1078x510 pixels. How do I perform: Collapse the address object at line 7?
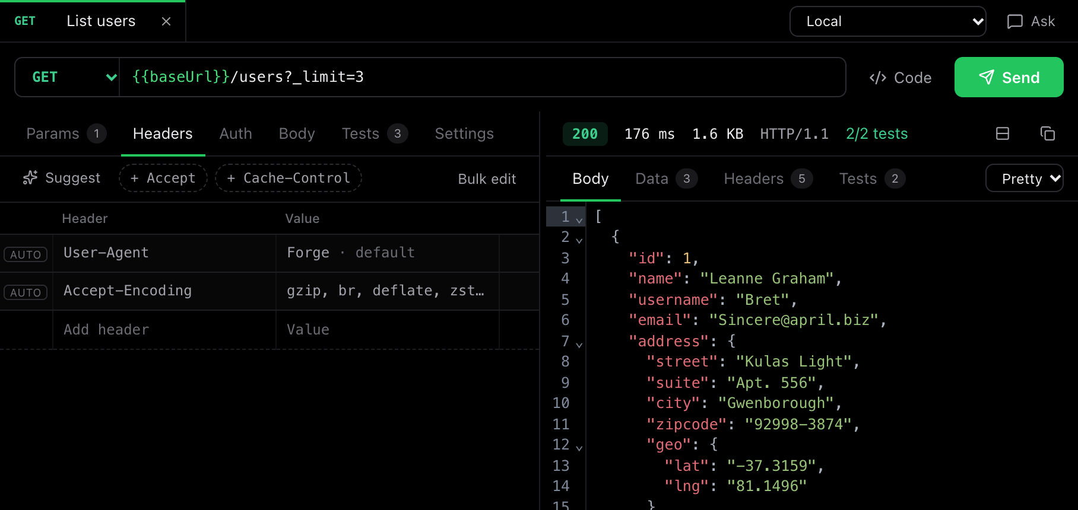(579, 345)
